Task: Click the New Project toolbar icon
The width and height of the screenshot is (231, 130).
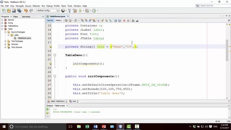Action: click(9, 10)
